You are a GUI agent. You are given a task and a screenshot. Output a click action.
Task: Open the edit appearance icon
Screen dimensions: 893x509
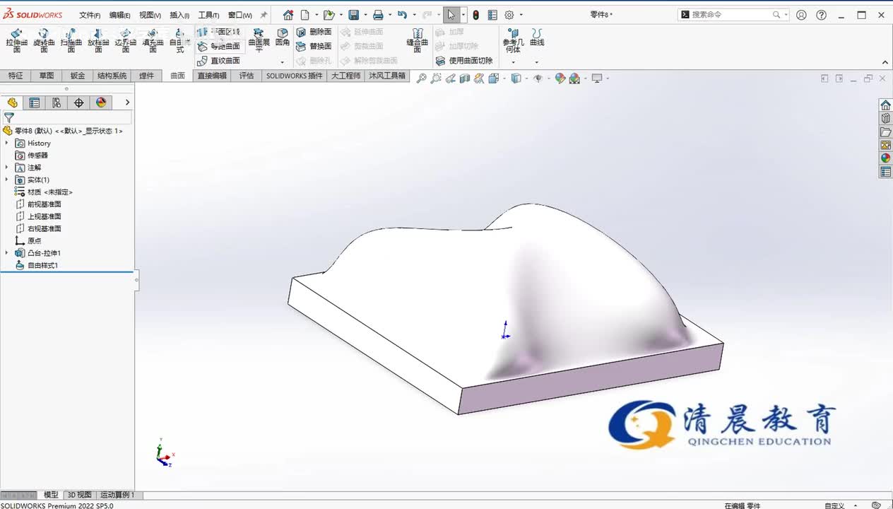coord(560,78)
